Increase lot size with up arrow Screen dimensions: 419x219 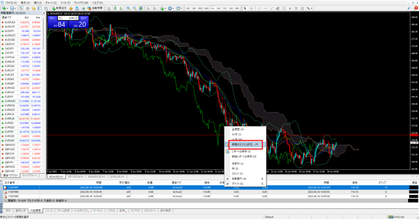(x=76, y=18)
